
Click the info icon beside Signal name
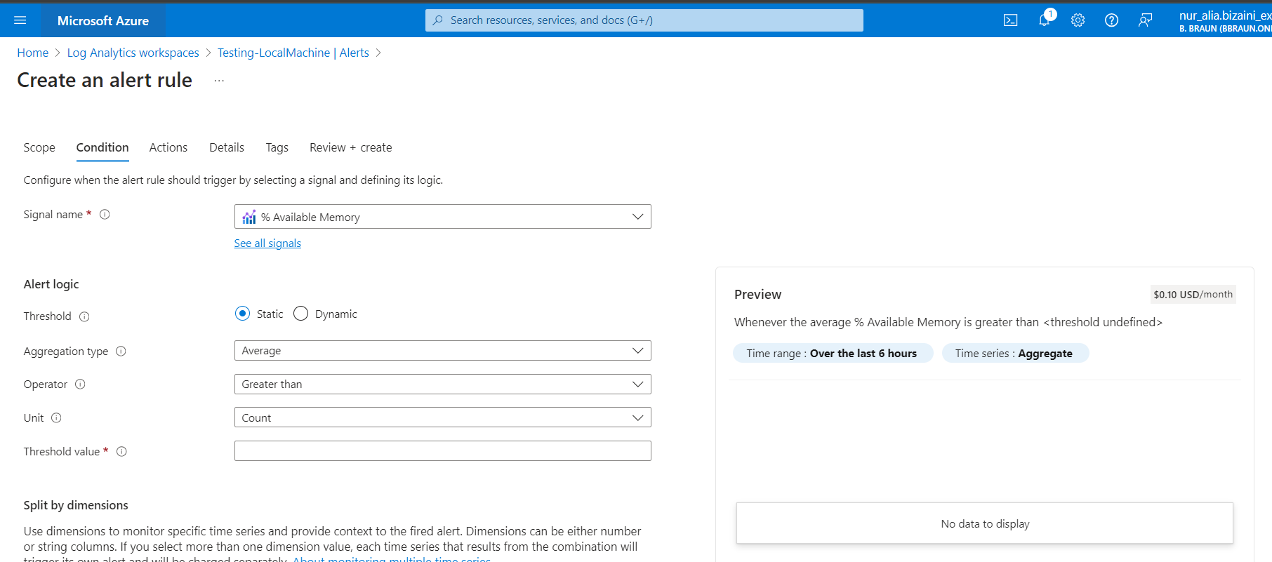pyautogui.click(x=105, y=215)
